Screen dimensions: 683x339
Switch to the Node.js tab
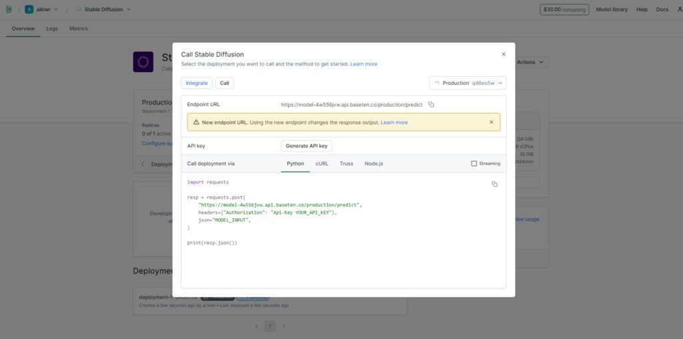(374, 163)
